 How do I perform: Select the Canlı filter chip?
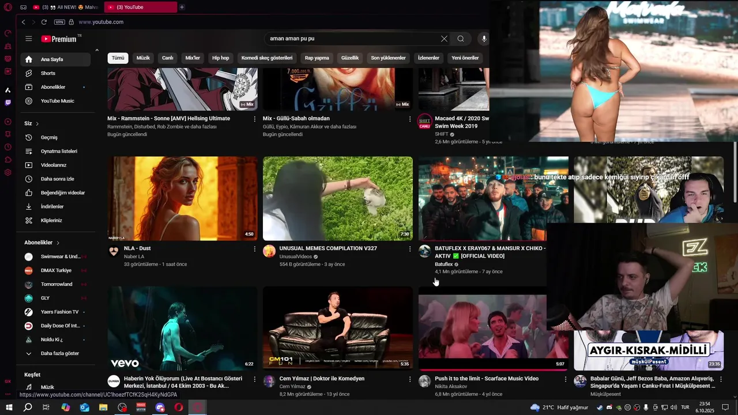point(168,58)
